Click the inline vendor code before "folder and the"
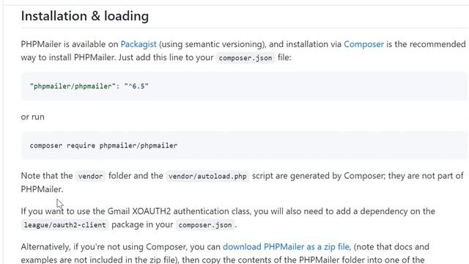Screen dimensions: 469x264 90,176
